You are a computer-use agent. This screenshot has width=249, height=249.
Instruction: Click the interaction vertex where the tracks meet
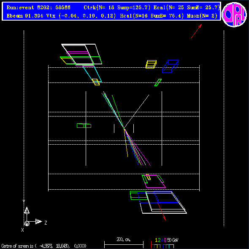point(124,128)
